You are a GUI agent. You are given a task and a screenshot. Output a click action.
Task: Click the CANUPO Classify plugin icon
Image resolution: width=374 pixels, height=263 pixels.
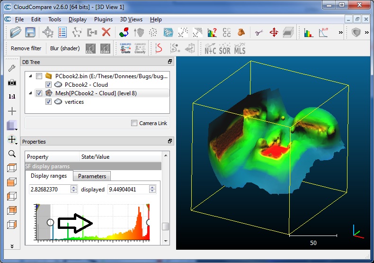pos(140,48)
